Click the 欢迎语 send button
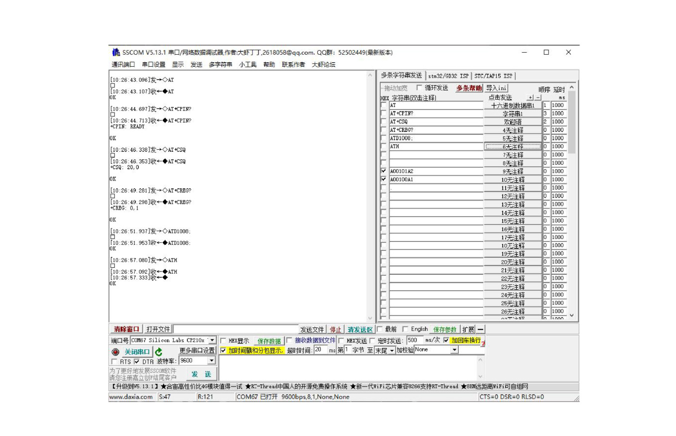Viewport: 676px width, 436px height. 513,122
